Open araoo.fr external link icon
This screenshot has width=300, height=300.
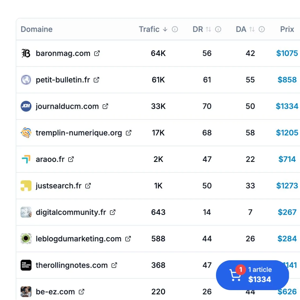click(x=71, y=159)
